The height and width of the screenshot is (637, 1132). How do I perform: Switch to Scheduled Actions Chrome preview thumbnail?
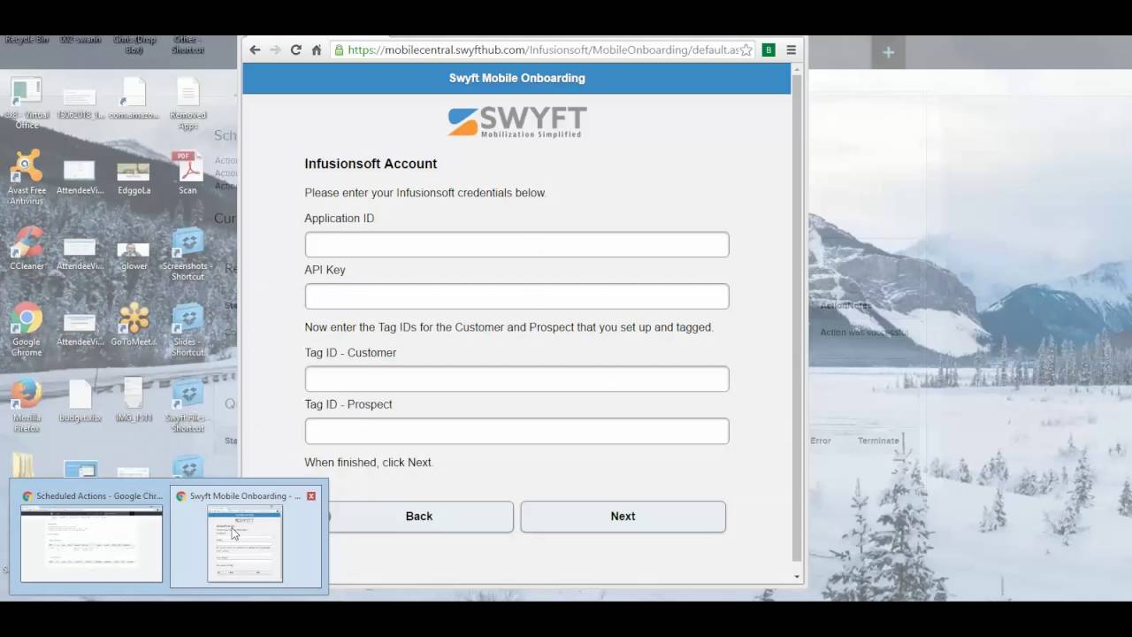point(91,535)
